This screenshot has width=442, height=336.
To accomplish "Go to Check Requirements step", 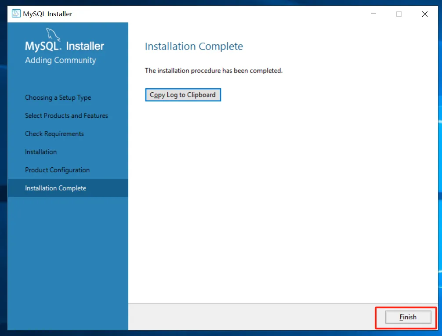I will click(54, 134).
